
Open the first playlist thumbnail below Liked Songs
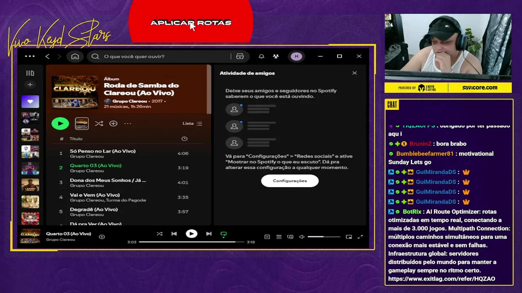click(30, 118)
